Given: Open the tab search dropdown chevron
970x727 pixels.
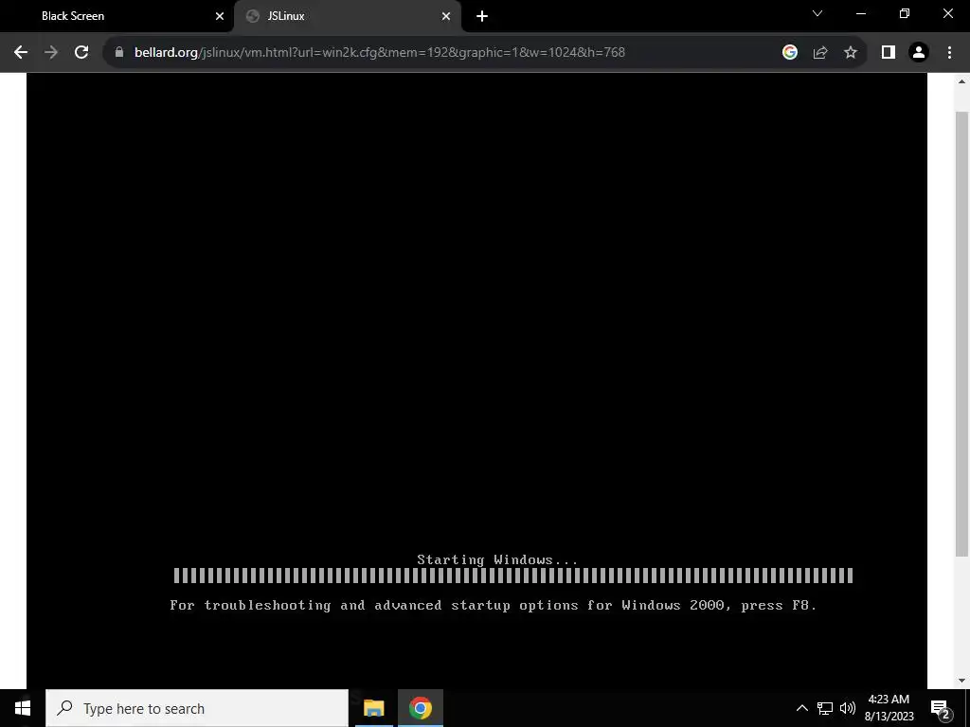Looking at the screenshot, I should pos(817,13).
